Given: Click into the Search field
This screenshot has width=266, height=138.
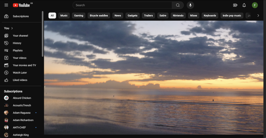Looking at the screenshot, I should click(x=122, y=5).
